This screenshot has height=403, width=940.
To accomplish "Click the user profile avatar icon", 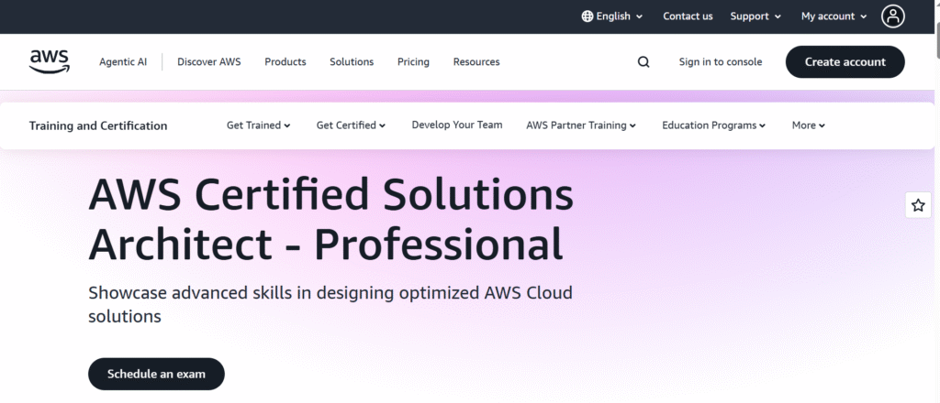I will [x=892, y=16].
